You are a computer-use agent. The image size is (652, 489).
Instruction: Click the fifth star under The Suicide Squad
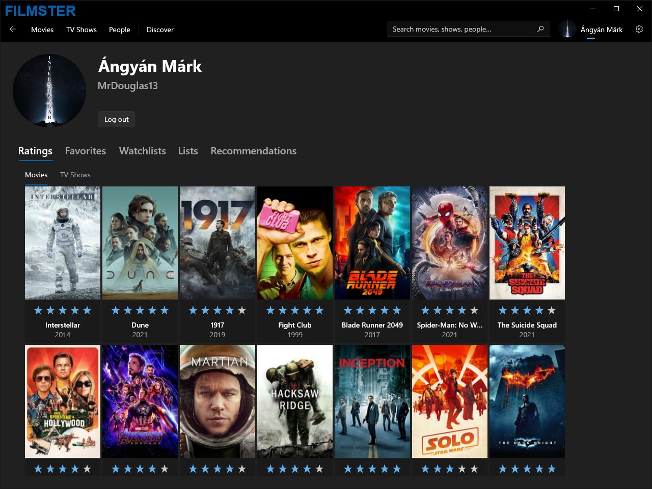pyautogui.click(x=552, y=310)
